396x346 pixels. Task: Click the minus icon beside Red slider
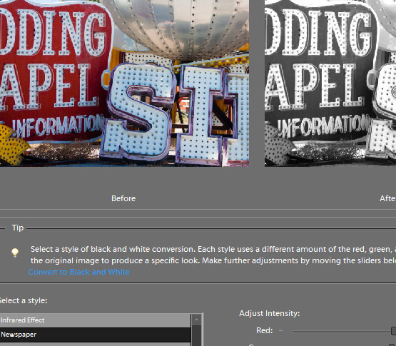pos(281,330)
